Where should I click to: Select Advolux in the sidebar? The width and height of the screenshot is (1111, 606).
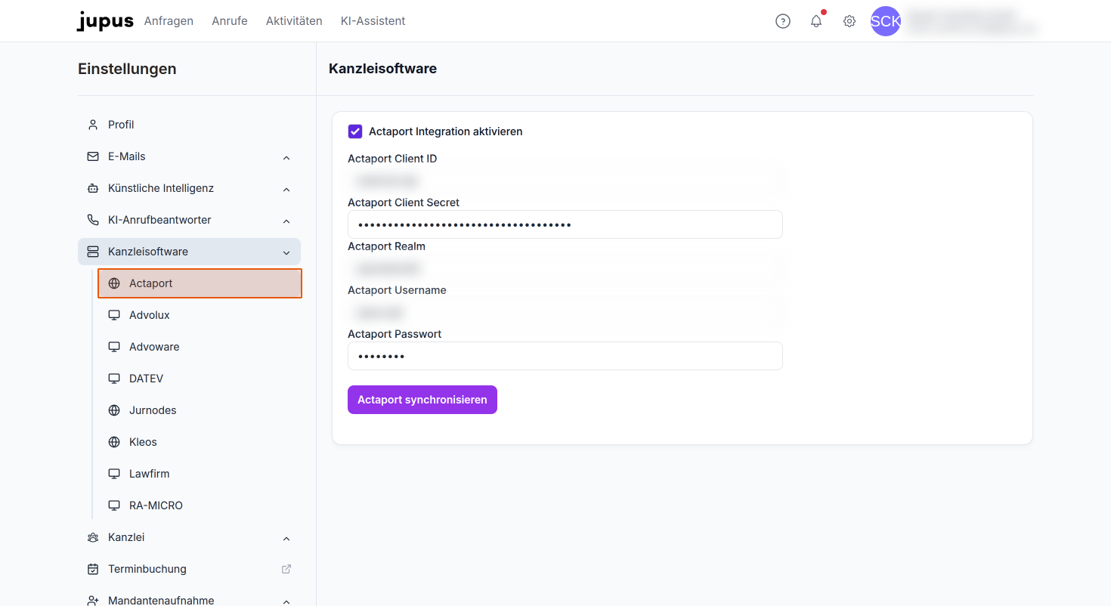point(200,315)
